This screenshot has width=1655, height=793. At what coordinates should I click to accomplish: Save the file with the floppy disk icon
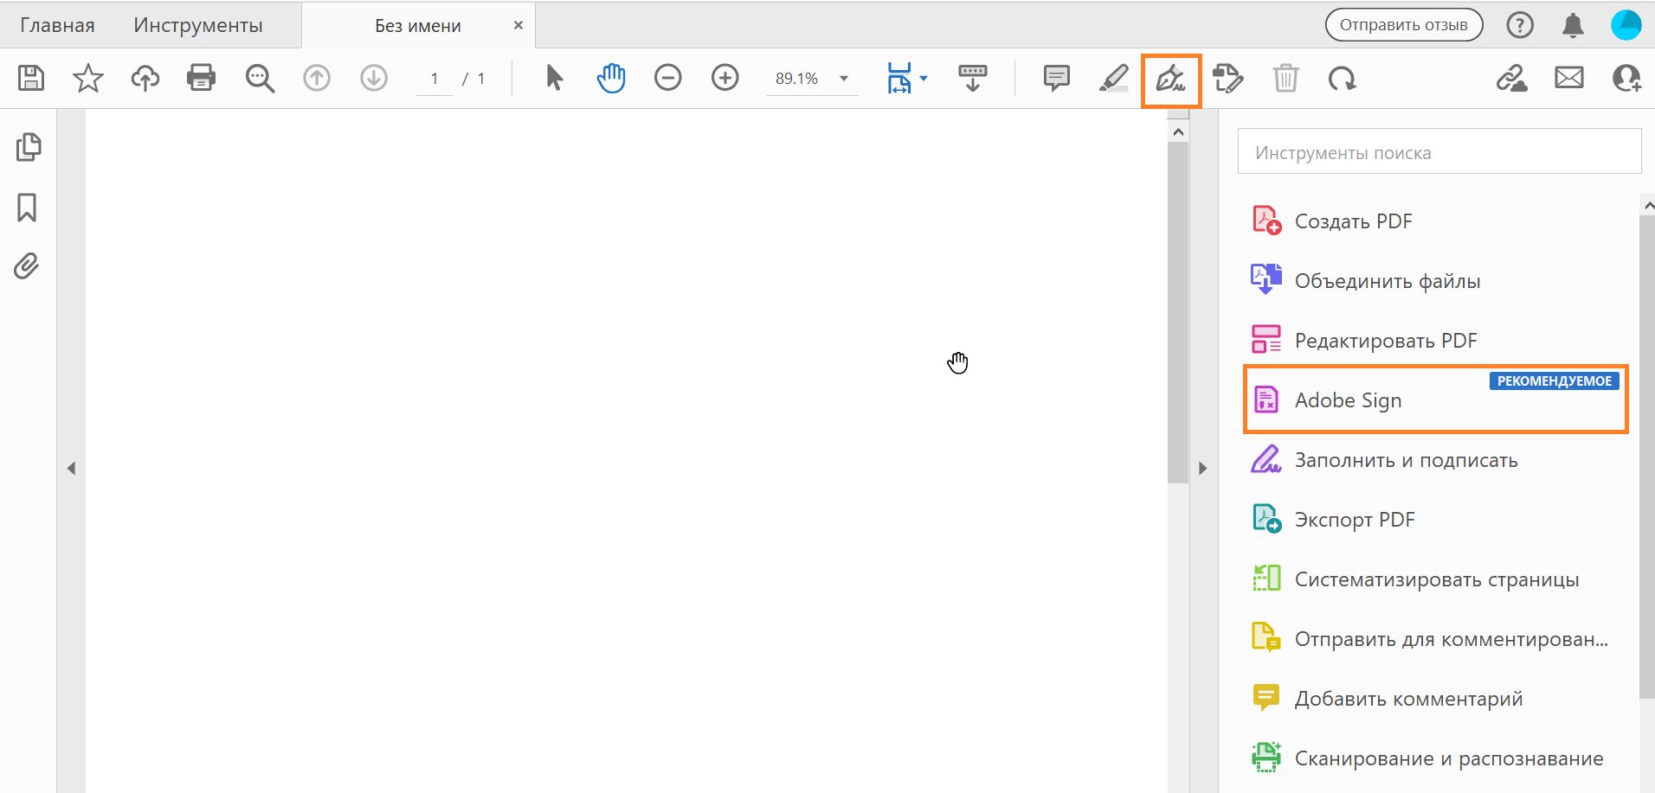31,78
